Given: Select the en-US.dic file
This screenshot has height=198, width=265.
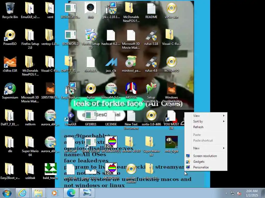Looking at the screenshot, I should pyautogui.click(x=70, y=171).
